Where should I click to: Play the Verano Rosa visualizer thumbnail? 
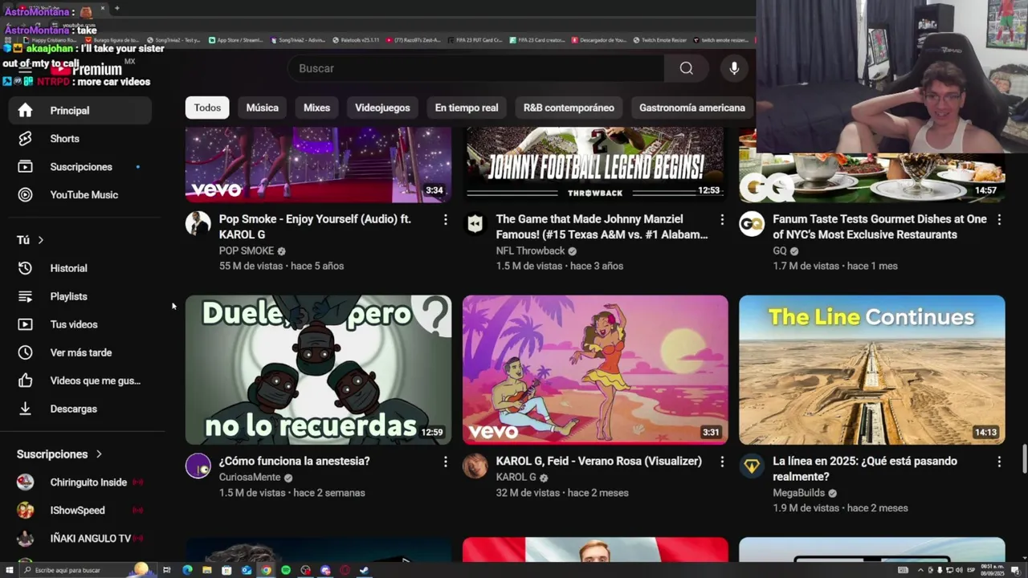point(595,370)
